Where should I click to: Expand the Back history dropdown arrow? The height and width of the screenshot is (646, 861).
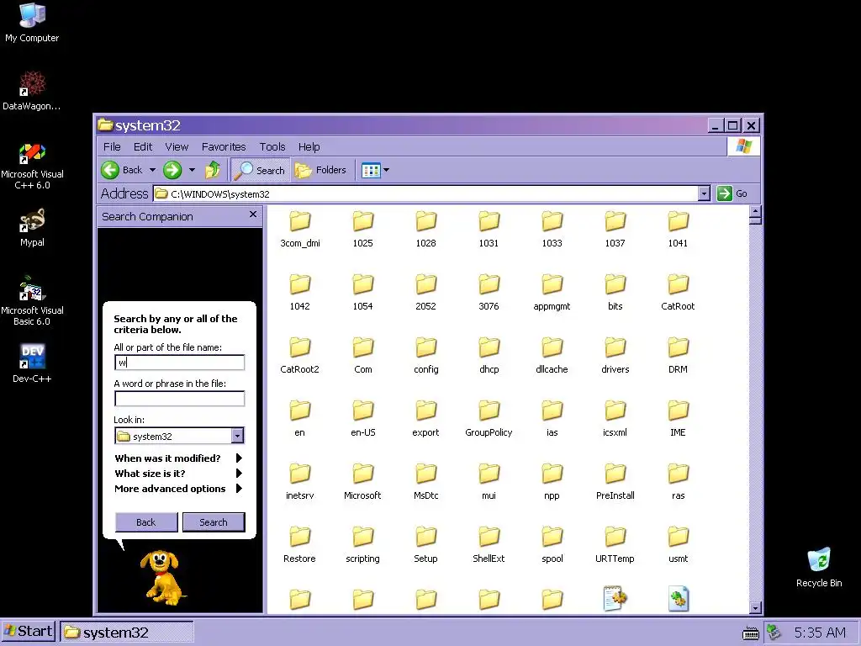pyautogui.click(x=153, y=170)
